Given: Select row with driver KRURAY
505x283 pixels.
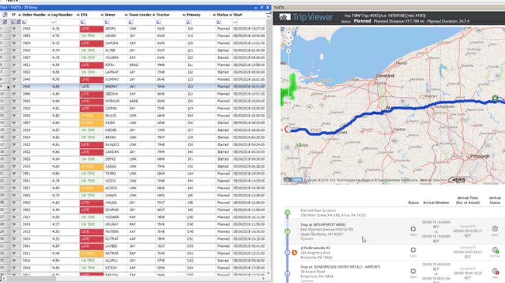Looking at the screenshot, I should 133,225.
